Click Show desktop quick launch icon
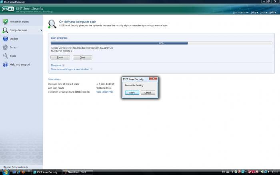The width and height of the screenshot is (280, 175). tap(14, 172)
